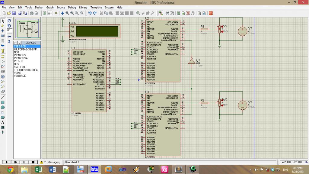The width and height of the screenshot is (309, 174).
Task: Click the 'L' library manage button
Action: coord(19,43)
